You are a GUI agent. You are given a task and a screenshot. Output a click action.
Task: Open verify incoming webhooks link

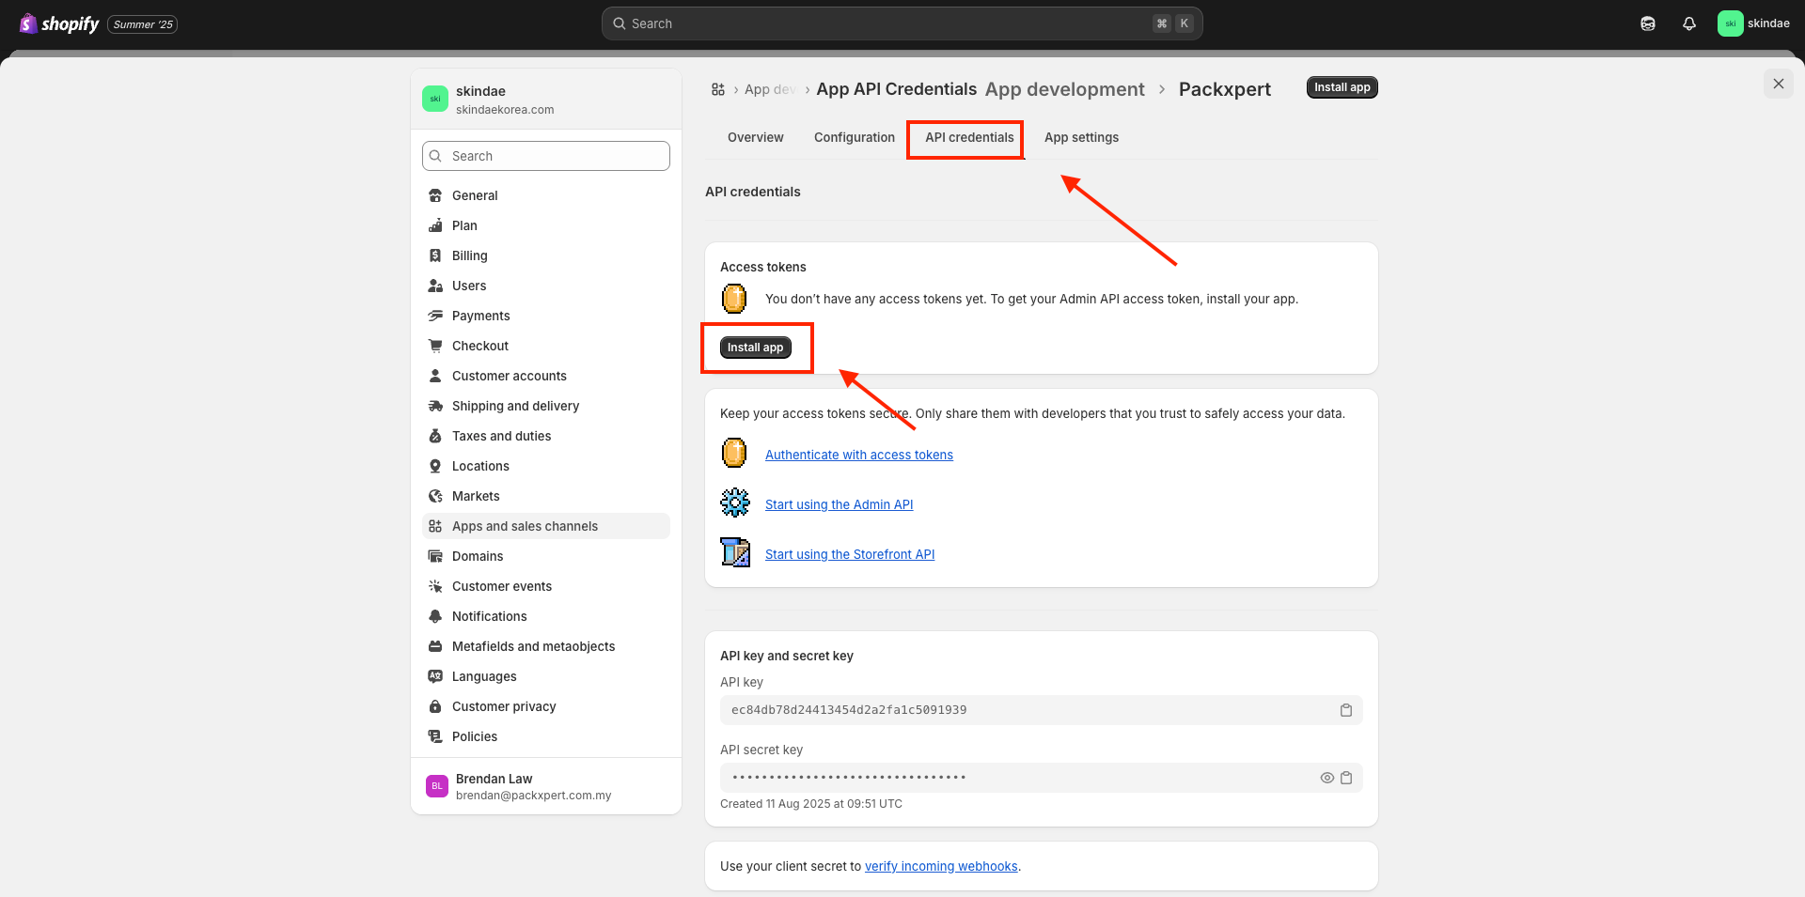pos(941,866)
